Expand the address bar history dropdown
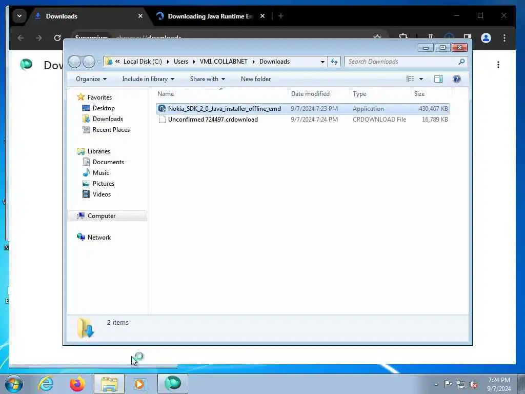Image resolution: width=525 pixels, height=394 pixels. click(322, 62)
